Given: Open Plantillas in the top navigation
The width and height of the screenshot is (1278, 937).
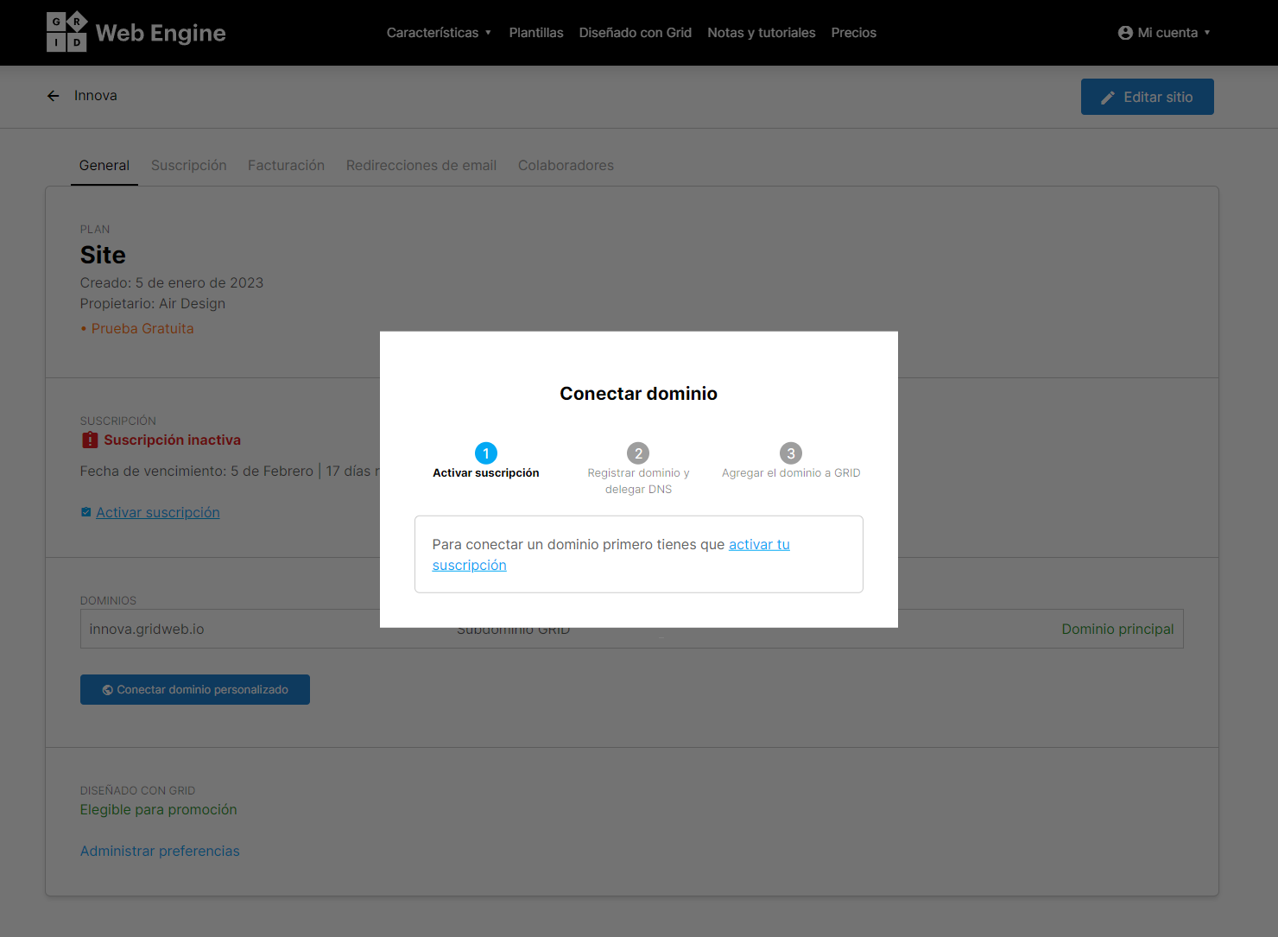Looking at the screenshot, I should coord(536,33).
